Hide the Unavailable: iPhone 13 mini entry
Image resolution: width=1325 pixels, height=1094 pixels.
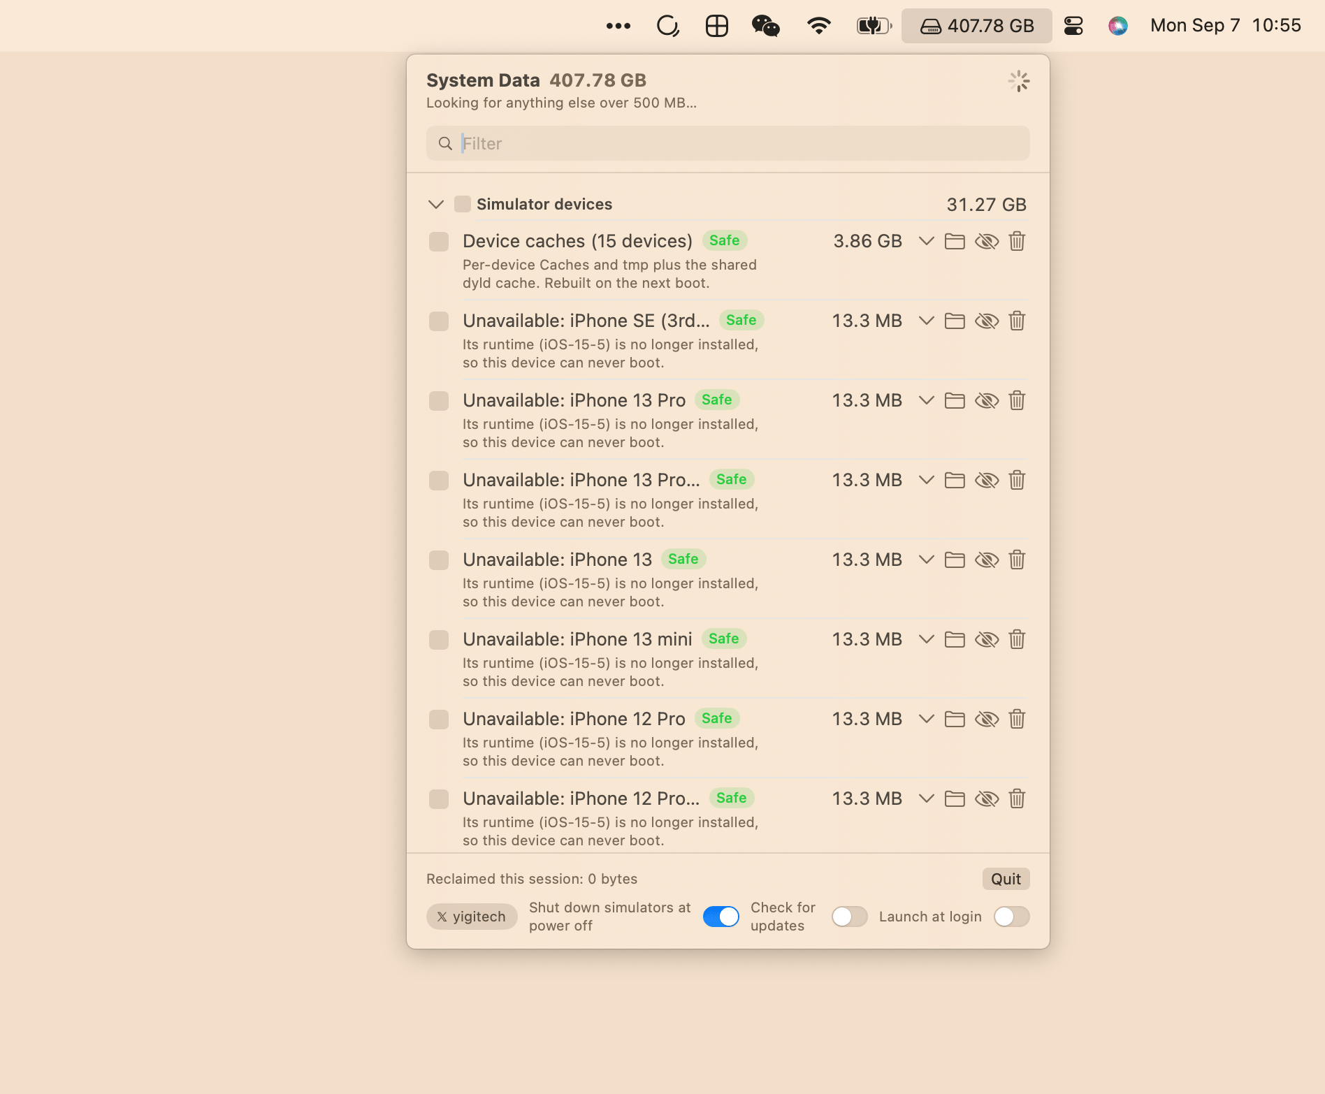987,640
